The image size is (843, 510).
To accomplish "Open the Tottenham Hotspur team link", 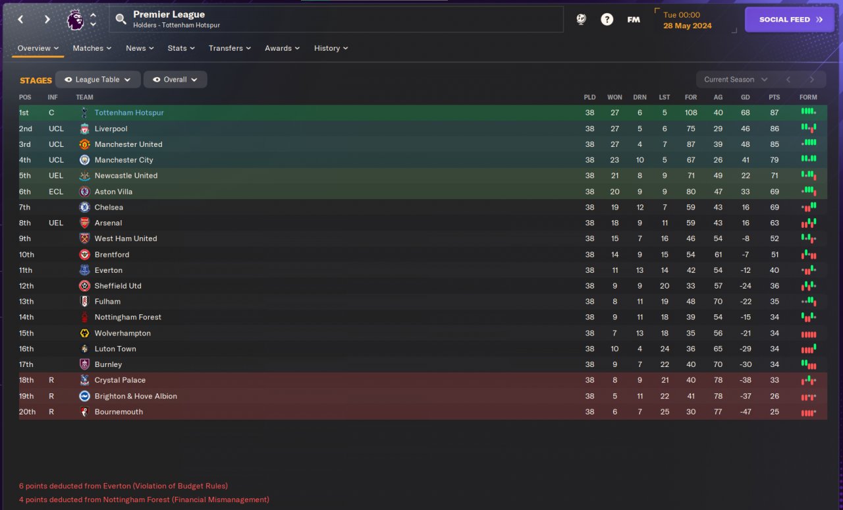I will 129,113.
